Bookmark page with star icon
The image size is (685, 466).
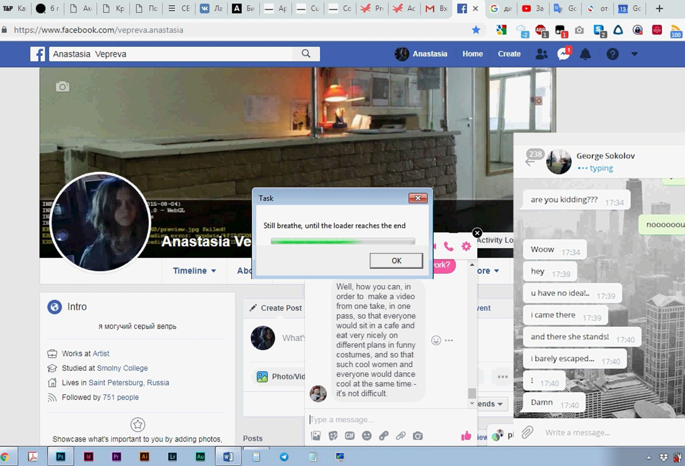click(476, 30)
